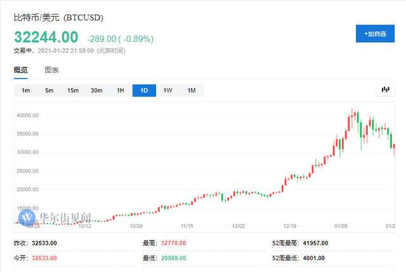Click the 40000.00 price axis label
Viewport: 406px width, 272px height.
pyautogui.click(x=28, y=115)
